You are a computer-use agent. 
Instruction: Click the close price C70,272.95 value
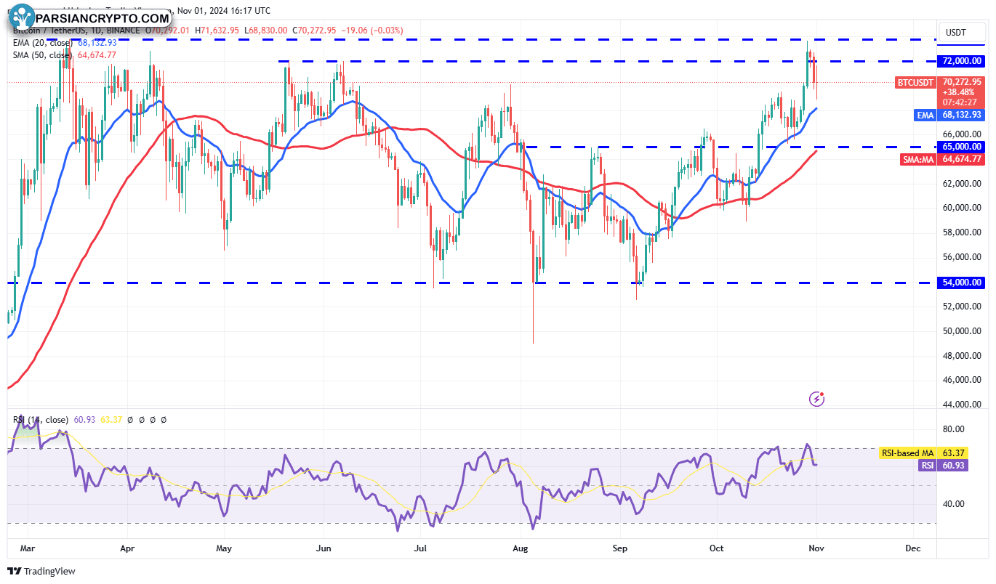click(314, 31)
